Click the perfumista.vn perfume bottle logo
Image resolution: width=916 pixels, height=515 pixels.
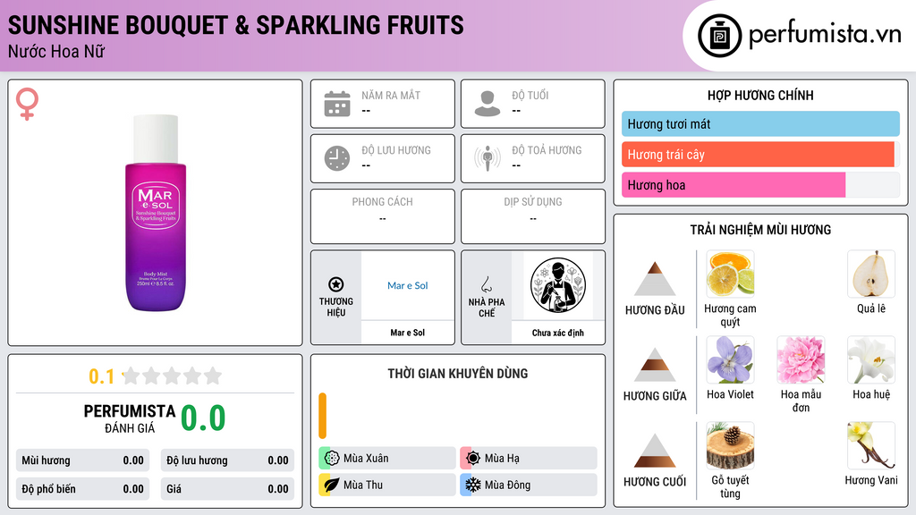click(719, 36)
